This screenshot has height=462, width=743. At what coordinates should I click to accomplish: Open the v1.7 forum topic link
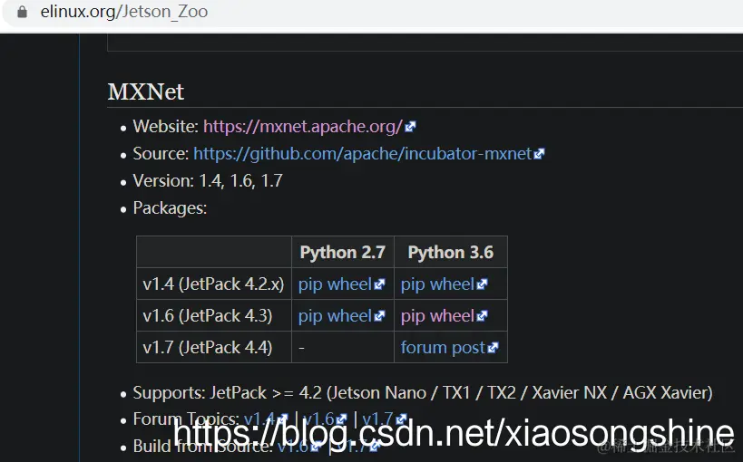(378, 419)
